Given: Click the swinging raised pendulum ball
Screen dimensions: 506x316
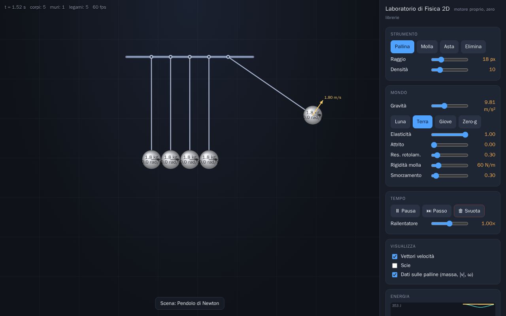Looking at the screenshot, I should click(x=313, y=115).
